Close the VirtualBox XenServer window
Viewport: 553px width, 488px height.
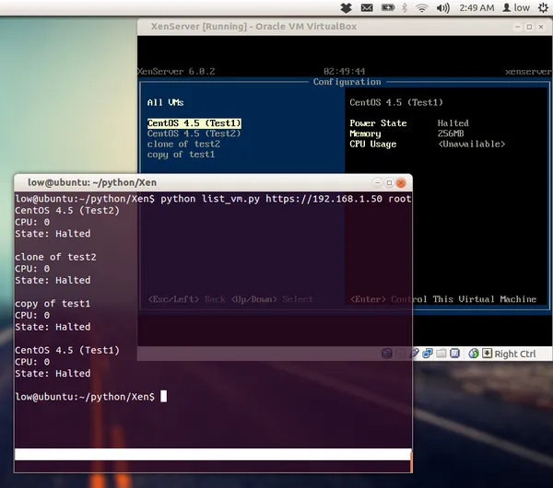[541, 27]
